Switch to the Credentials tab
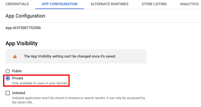This screenshot has height=107, width=201. (17, 4)
